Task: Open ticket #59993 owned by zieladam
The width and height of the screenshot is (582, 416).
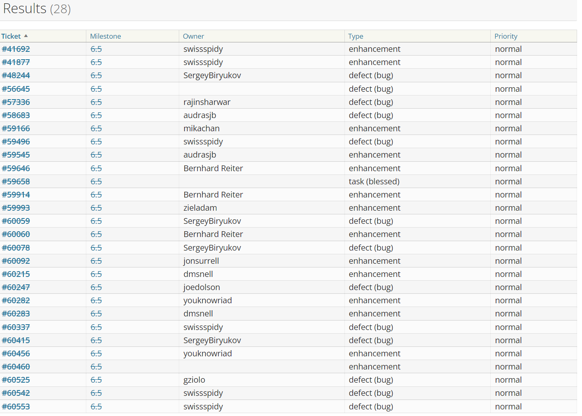Action: coord(16,208)
